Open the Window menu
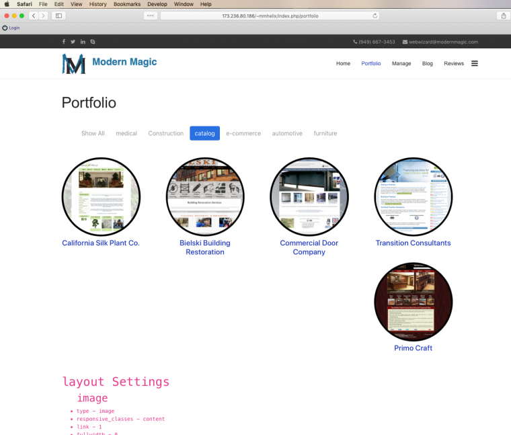The height and width of the screenshot is (435, 511). point(184,4)
